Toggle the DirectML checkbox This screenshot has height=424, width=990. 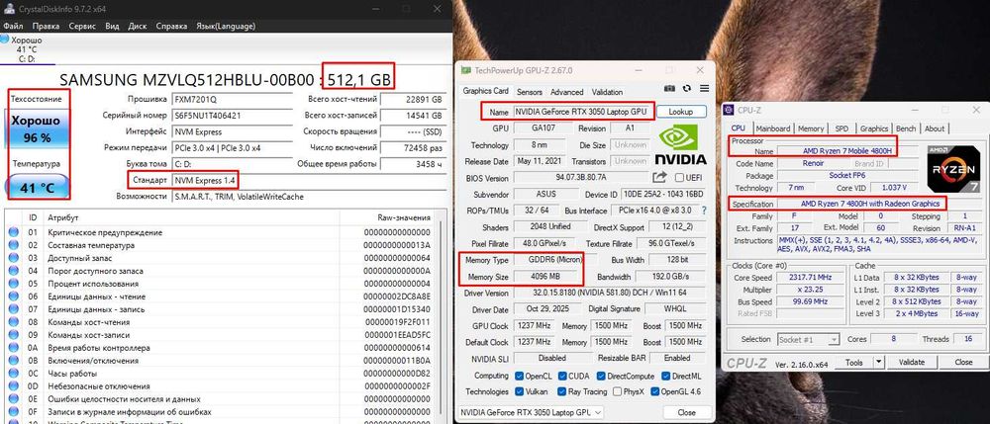point(666,377)
